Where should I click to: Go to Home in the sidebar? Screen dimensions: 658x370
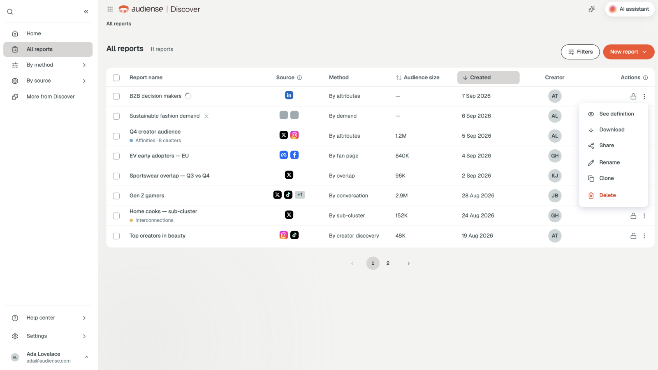pyautogui.click(x=48, y=34)
